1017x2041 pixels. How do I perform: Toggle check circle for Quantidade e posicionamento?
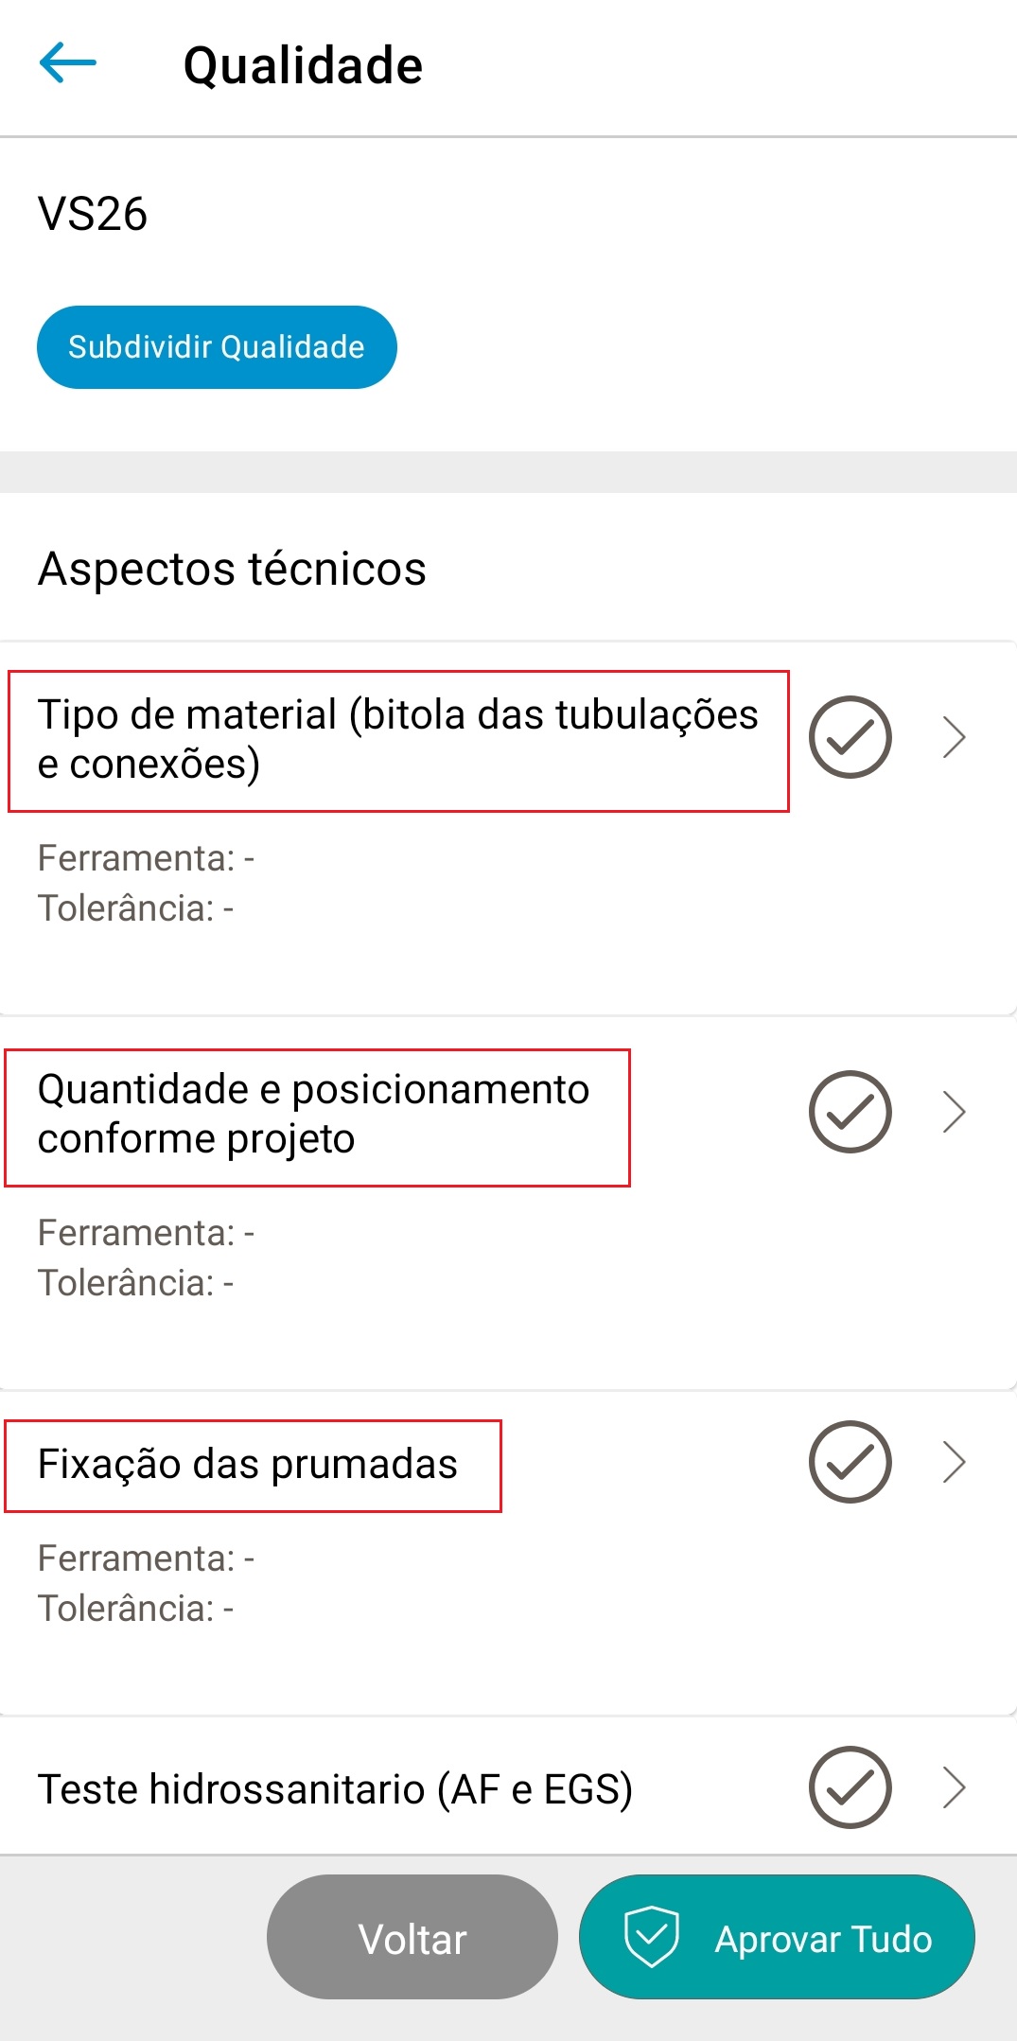pyautogui.click(x=850, y=1112)
